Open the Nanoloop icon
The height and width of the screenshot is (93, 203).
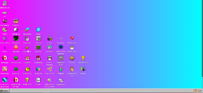pyautogui.click(x=61, y=38)
